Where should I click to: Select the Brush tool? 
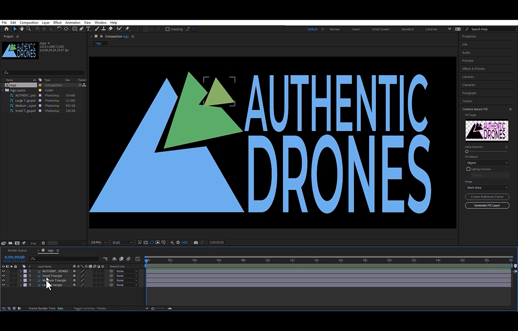[x=97, y=29]
